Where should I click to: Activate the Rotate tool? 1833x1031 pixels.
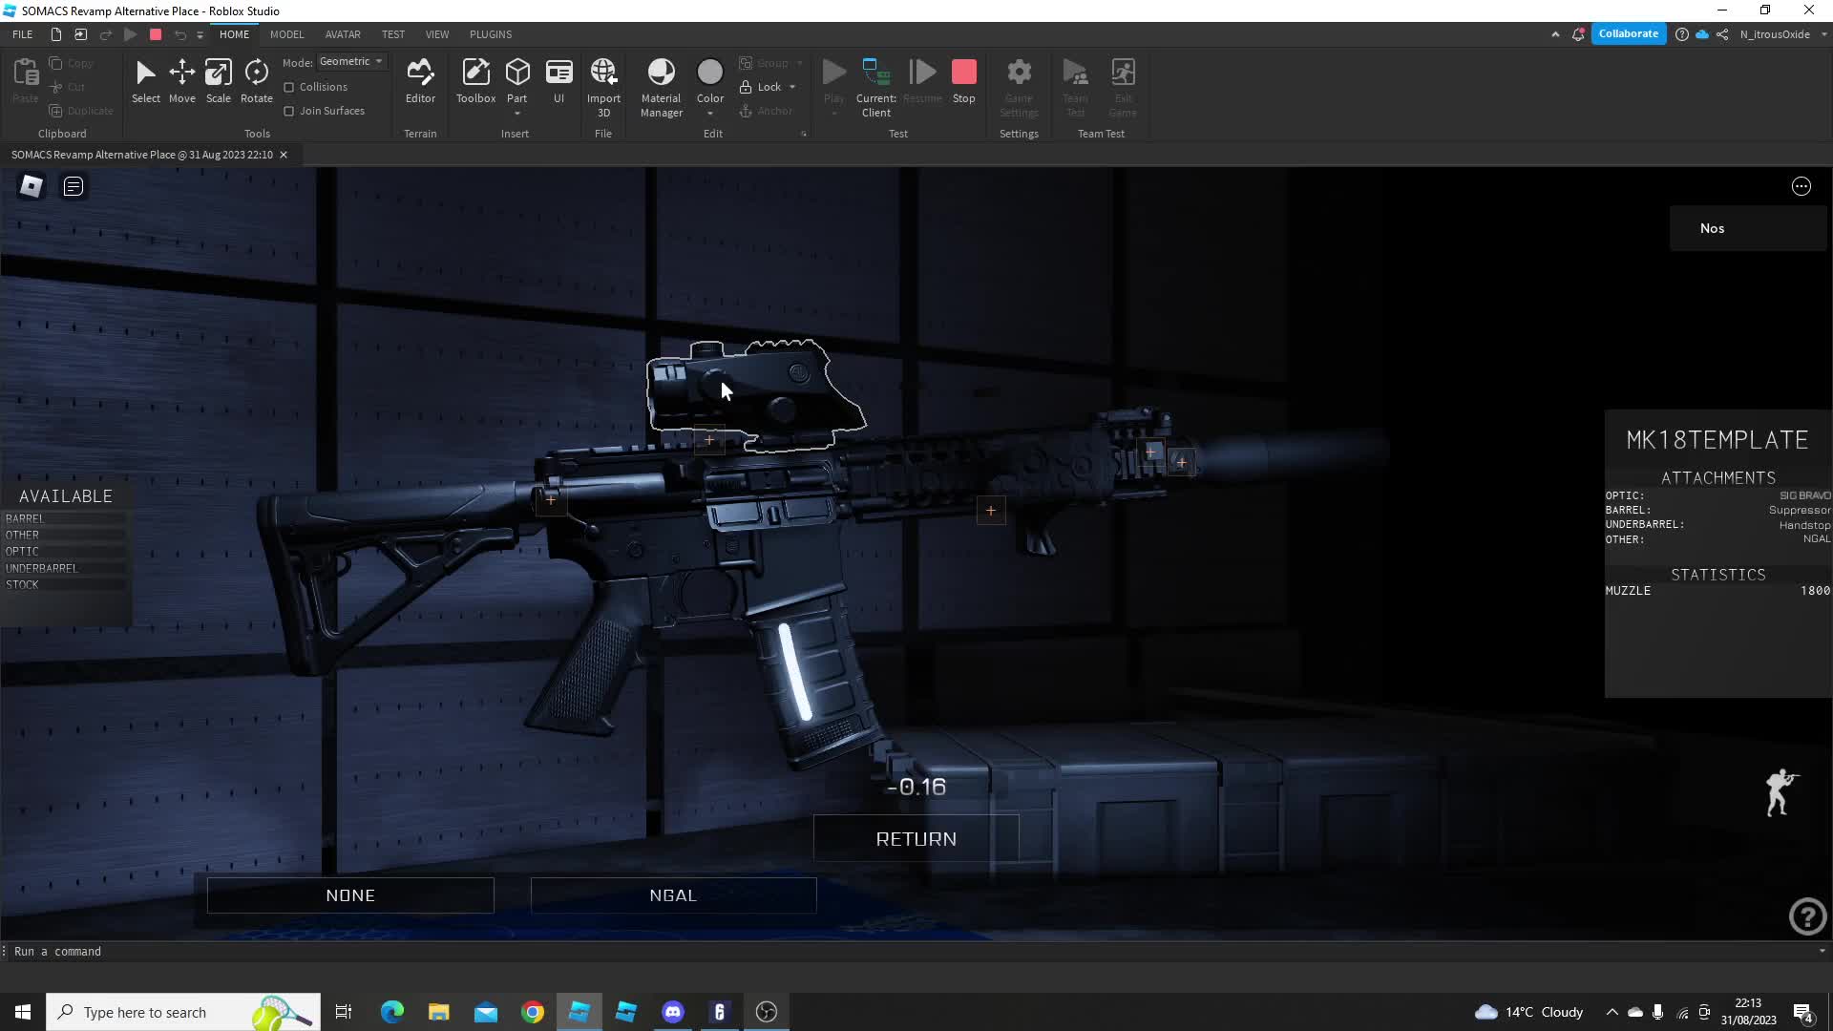pos(256,81)
